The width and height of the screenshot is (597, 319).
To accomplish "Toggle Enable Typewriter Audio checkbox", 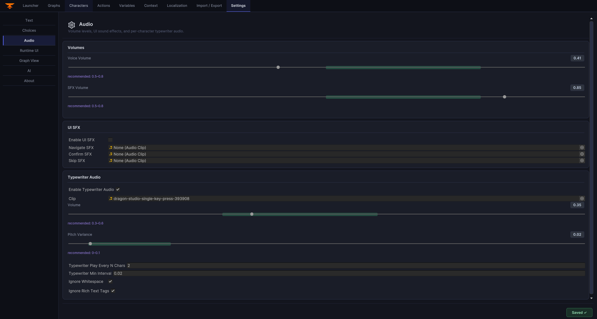I will pos(118,189).
